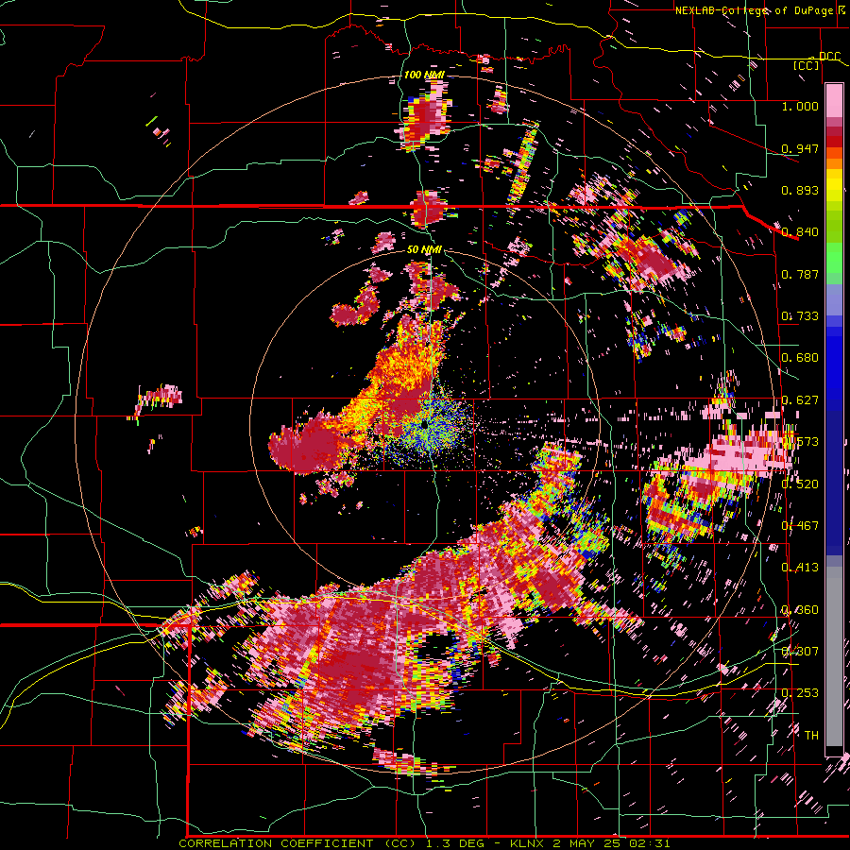Click the 1.000 scale value
This screenshot has height=850, width=850.
[800, 106]
